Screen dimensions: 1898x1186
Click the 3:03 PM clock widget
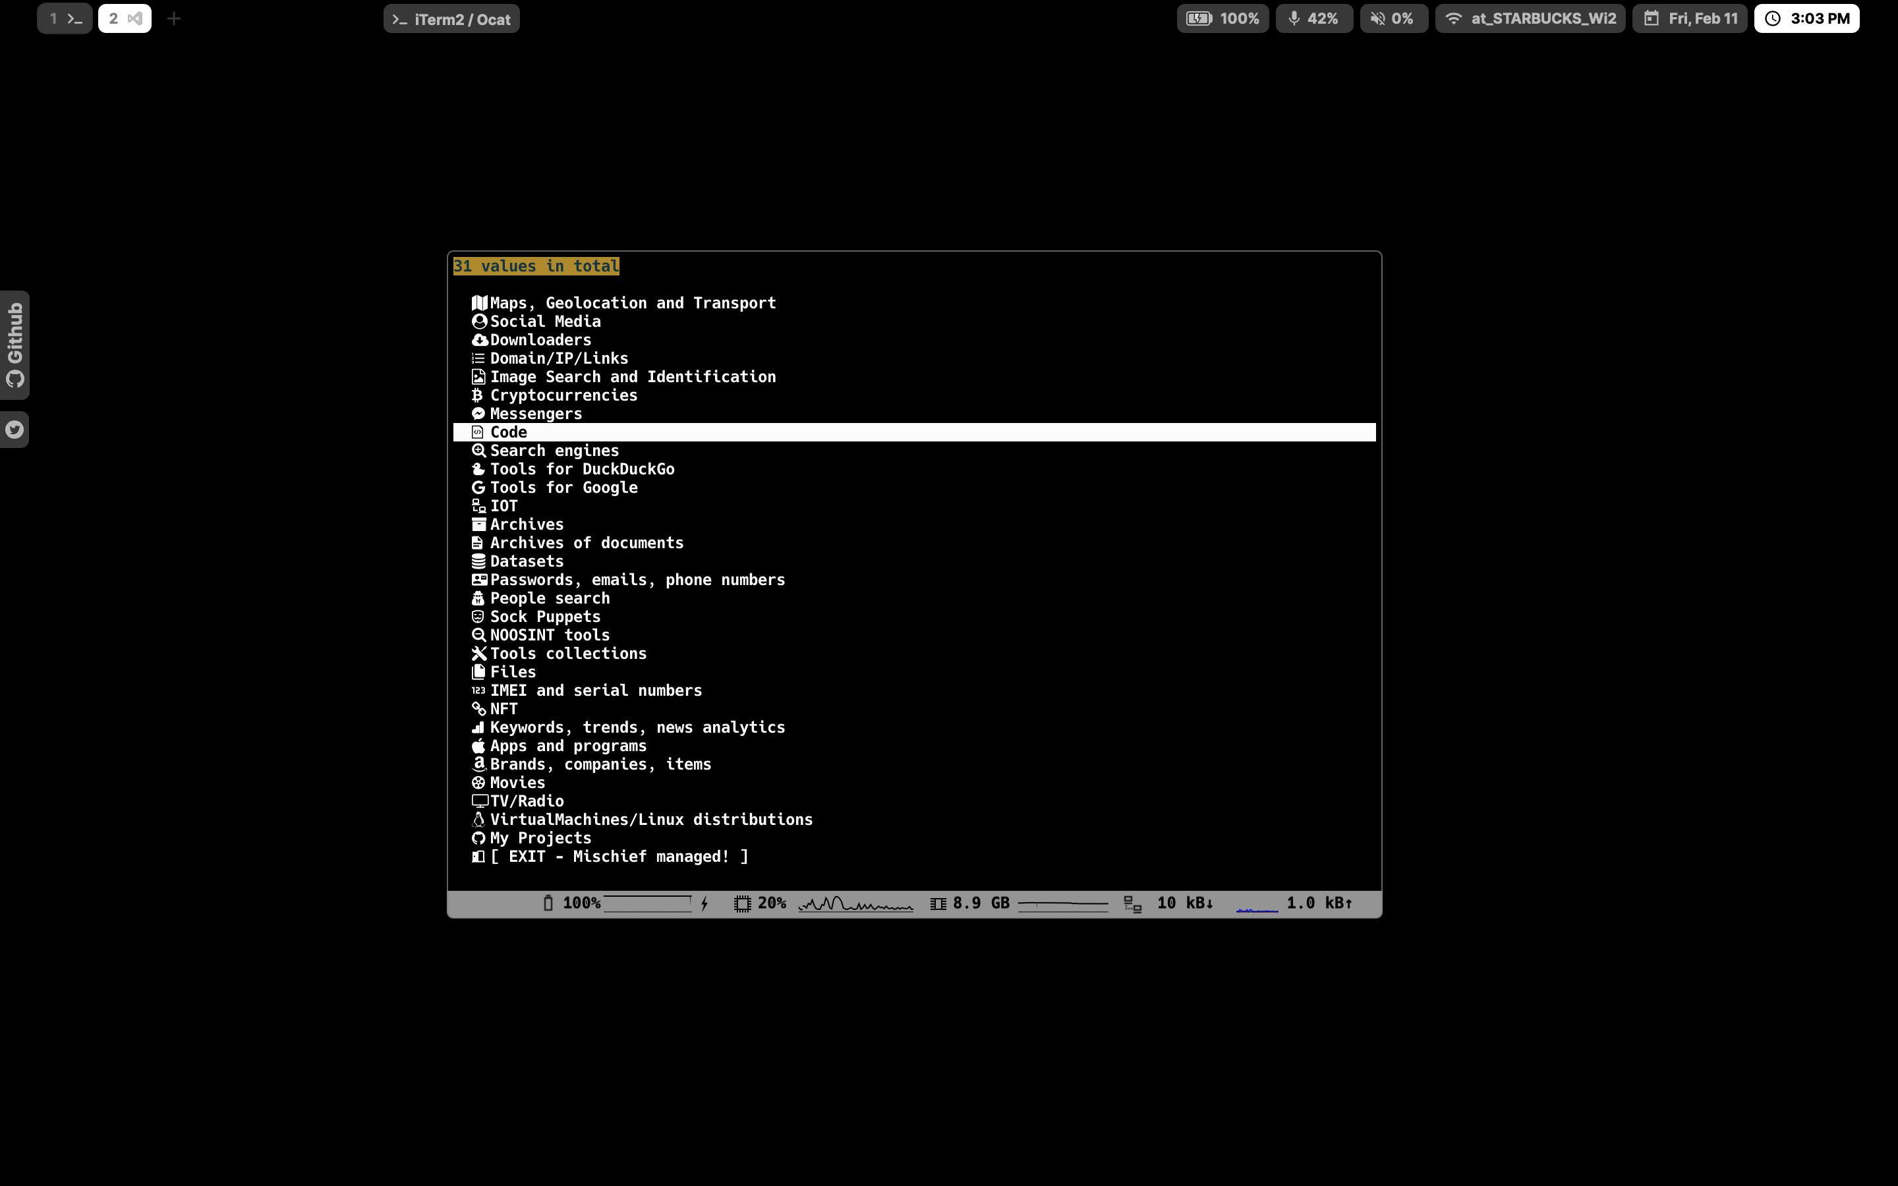click(x=1806, y=19)
